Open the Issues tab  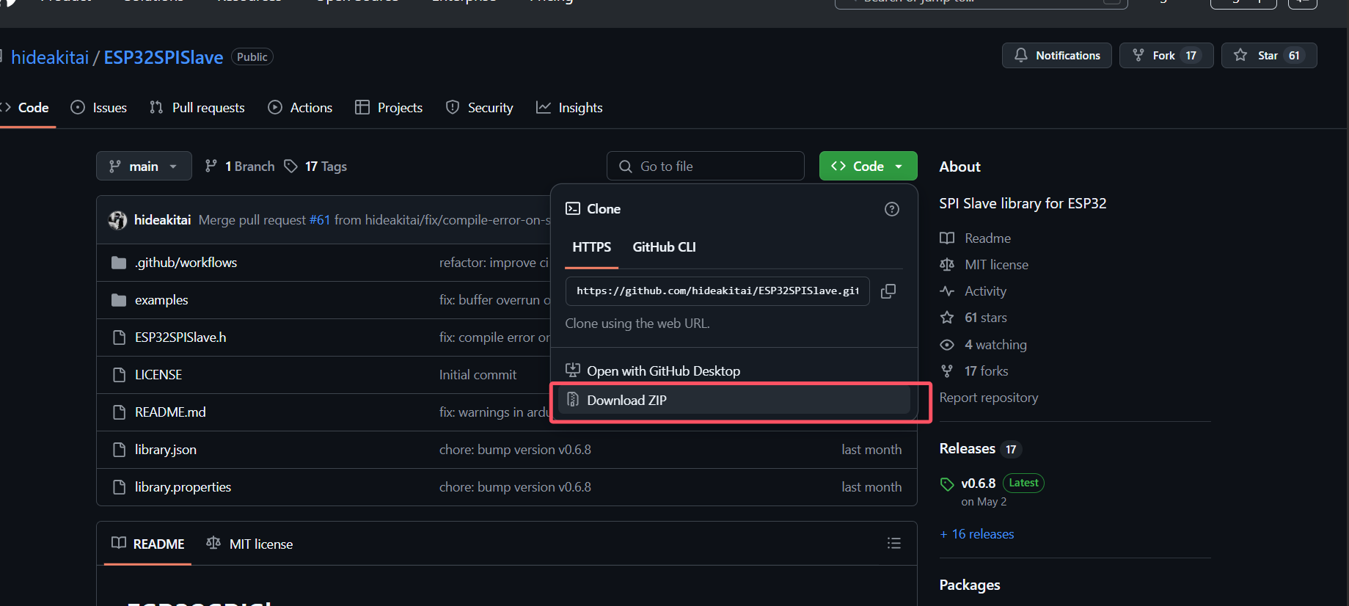[x=99, y=108]
